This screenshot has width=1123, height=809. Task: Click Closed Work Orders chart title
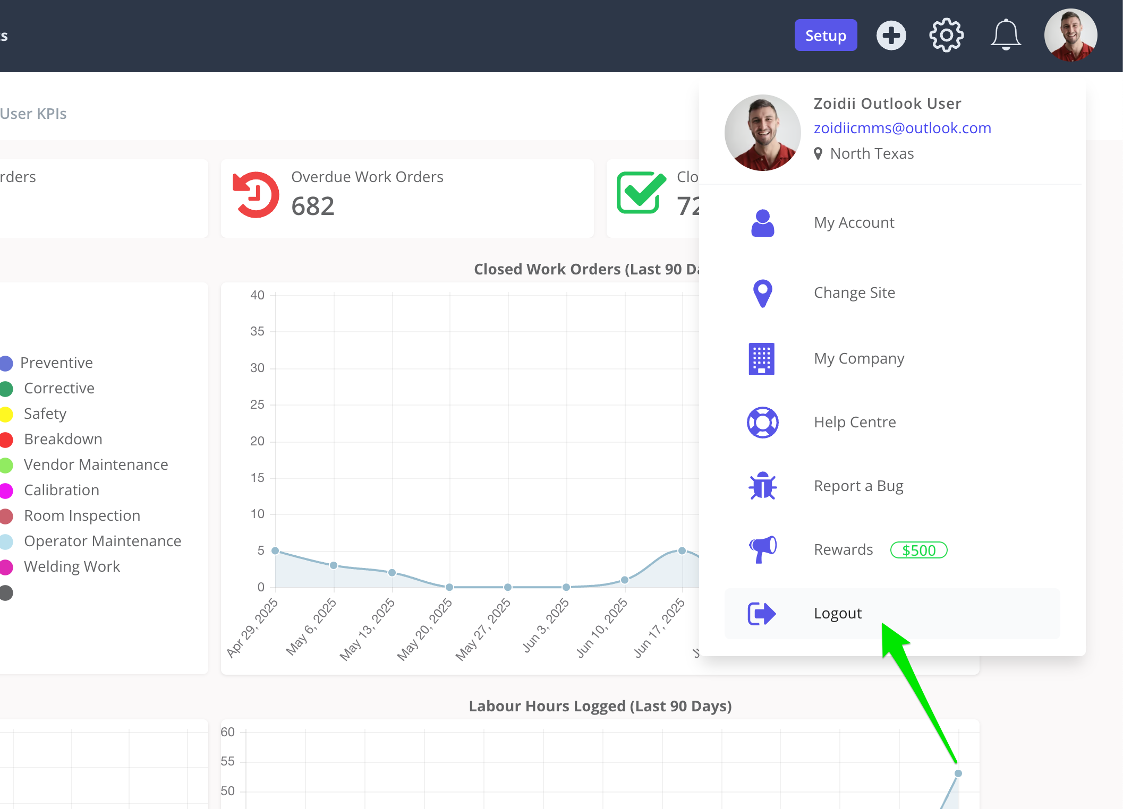(x=586, y=269)
